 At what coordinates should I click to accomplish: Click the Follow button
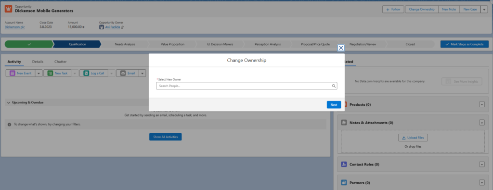coord(394,10)
